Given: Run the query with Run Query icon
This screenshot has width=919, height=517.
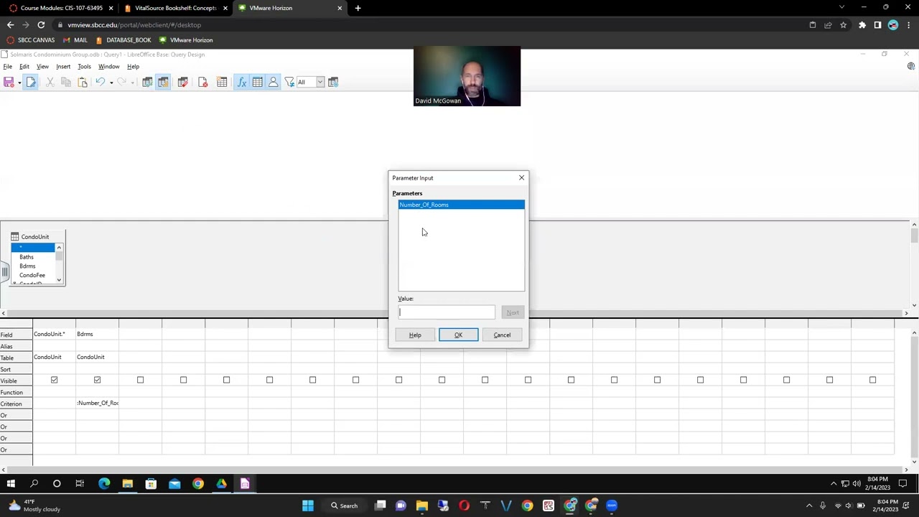Looking at the screenshot, I should (x=147, y=83).
